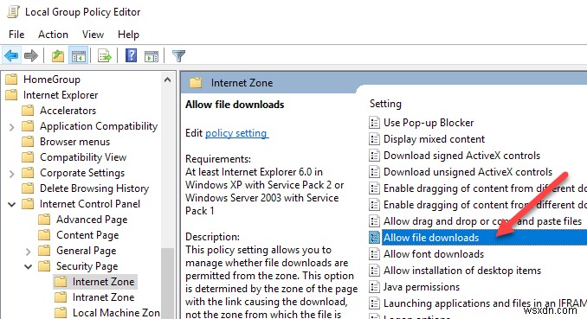Select Internet Control Panel tree label
The width and height of the screenshot is (587, 319).
[90, 204]
